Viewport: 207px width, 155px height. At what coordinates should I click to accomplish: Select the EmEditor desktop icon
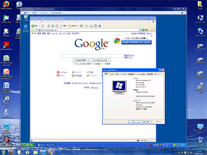click(x=6, y=33)
